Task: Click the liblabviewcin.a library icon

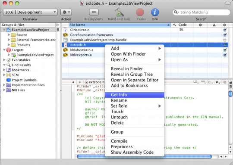Action: point(66,50)
